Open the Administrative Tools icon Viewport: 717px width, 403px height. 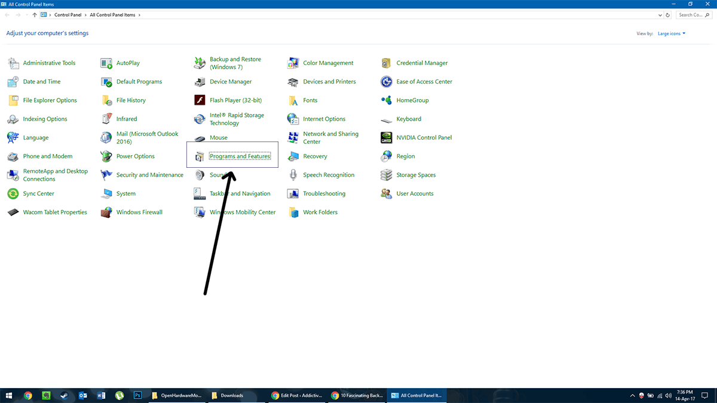13,63
